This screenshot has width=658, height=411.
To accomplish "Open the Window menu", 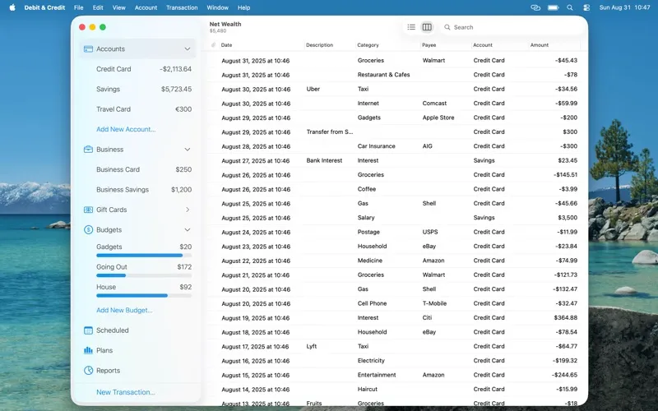I will [x=217, y=7].
